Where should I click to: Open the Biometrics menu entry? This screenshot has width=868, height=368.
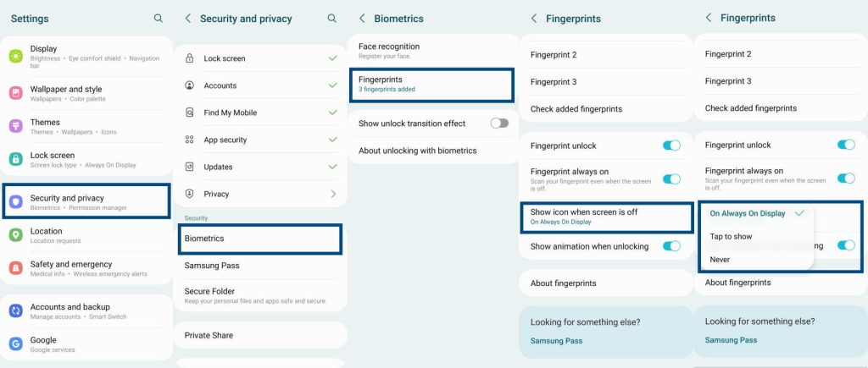click(261, 239)
